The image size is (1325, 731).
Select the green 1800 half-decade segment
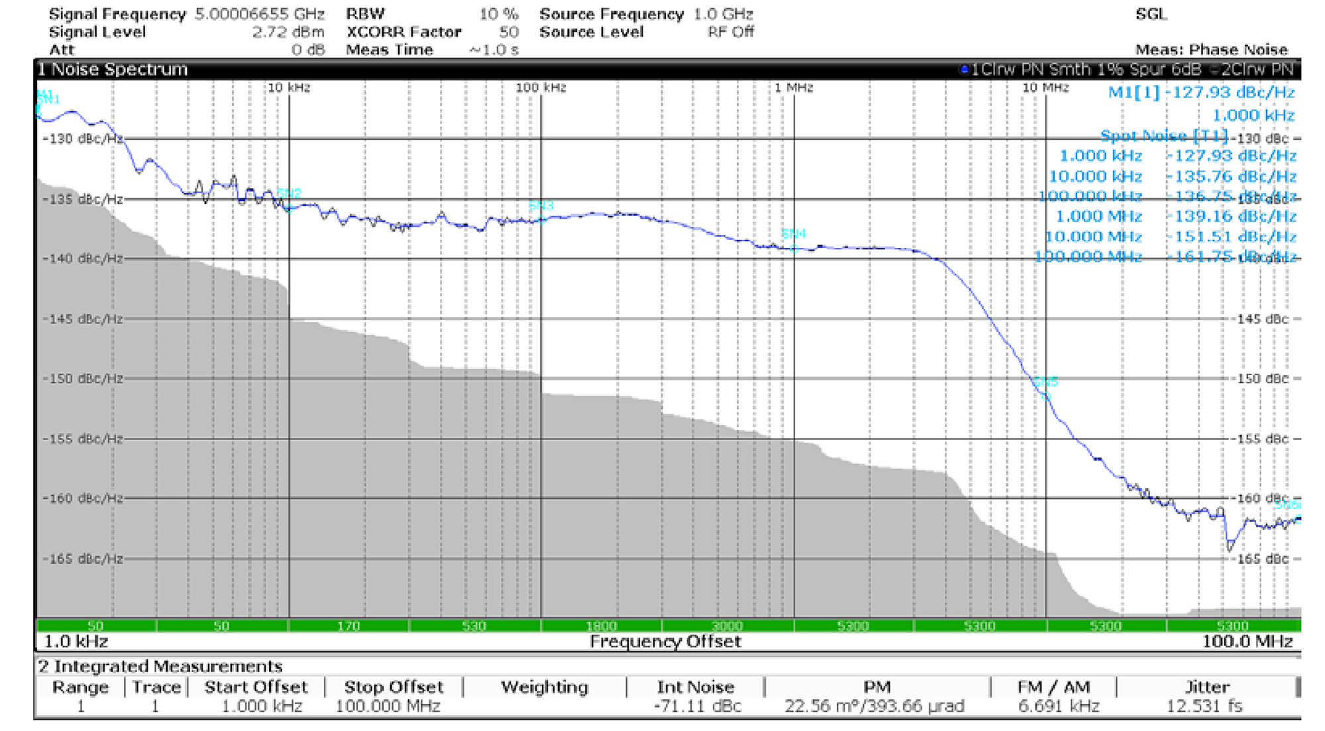click(x=601, y=626)
